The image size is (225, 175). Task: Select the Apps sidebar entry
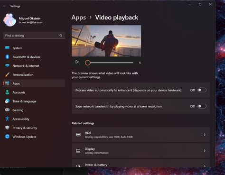(x=34, y=83)
